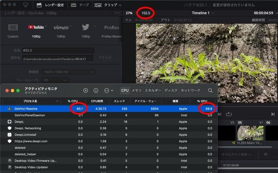Open the Network tab
Image resolution: width=278 pixels, height=173 pixels.
(190, 90)
